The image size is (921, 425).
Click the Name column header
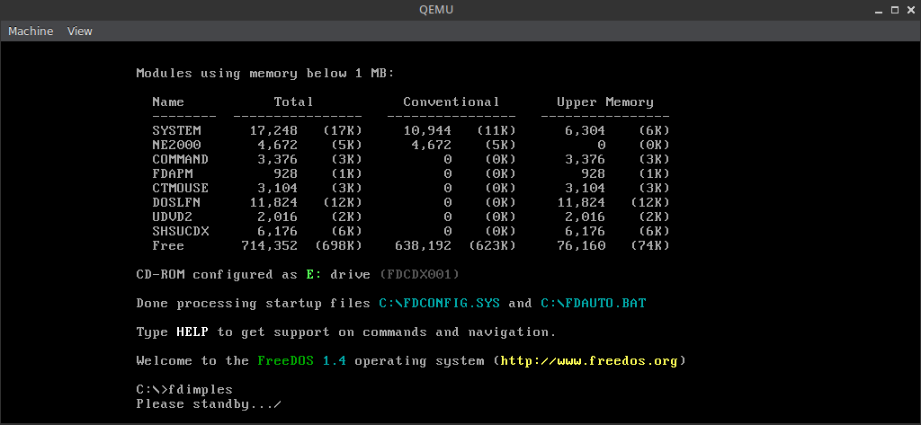pyautogui.click(x=168, y=102)
